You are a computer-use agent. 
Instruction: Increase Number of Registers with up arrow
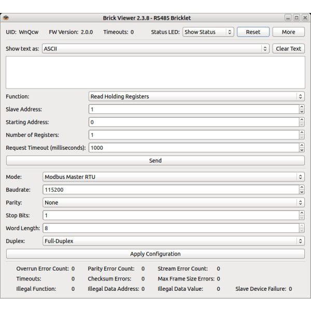[x=302, y=133]
